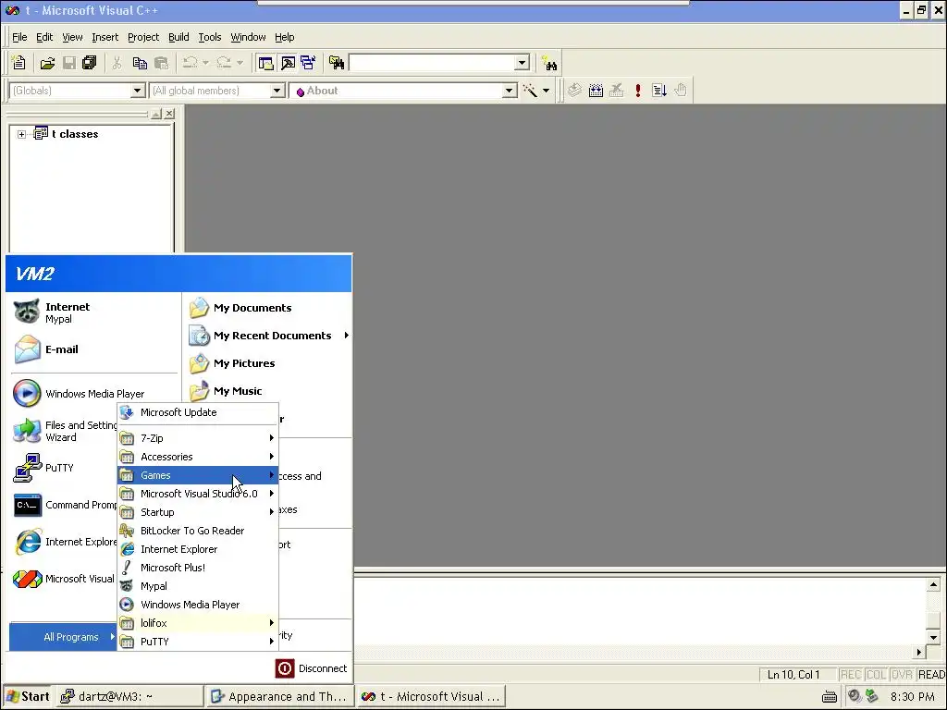Click the Search binoculars icon with question mark

click(549, 63)
